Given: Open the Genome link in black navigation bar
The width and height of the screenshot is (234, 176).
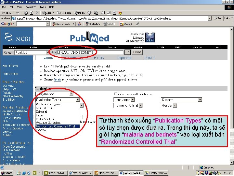Looking at the screenshot, I should (112, 47).
